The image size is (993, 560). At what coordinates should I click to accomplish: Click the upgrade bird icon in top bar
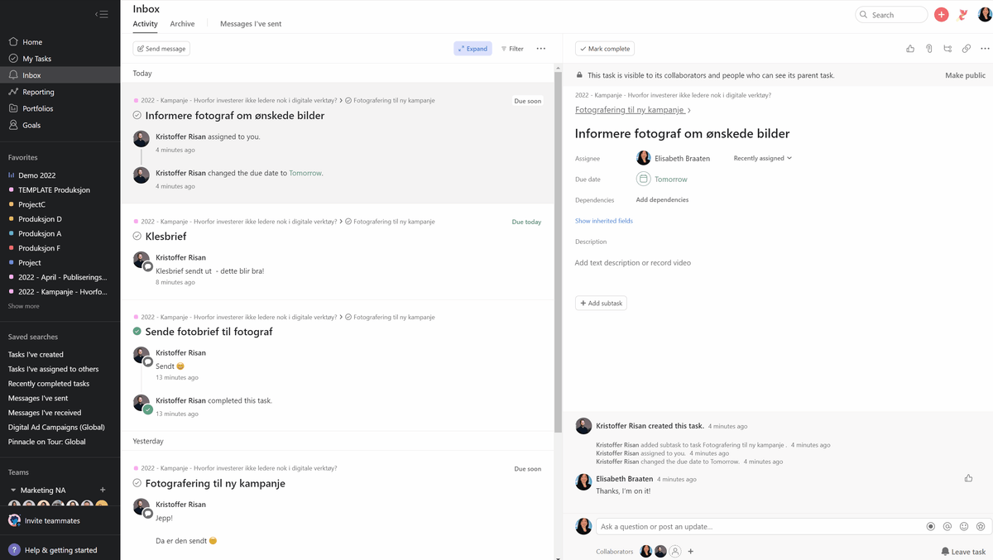(962, 15)
